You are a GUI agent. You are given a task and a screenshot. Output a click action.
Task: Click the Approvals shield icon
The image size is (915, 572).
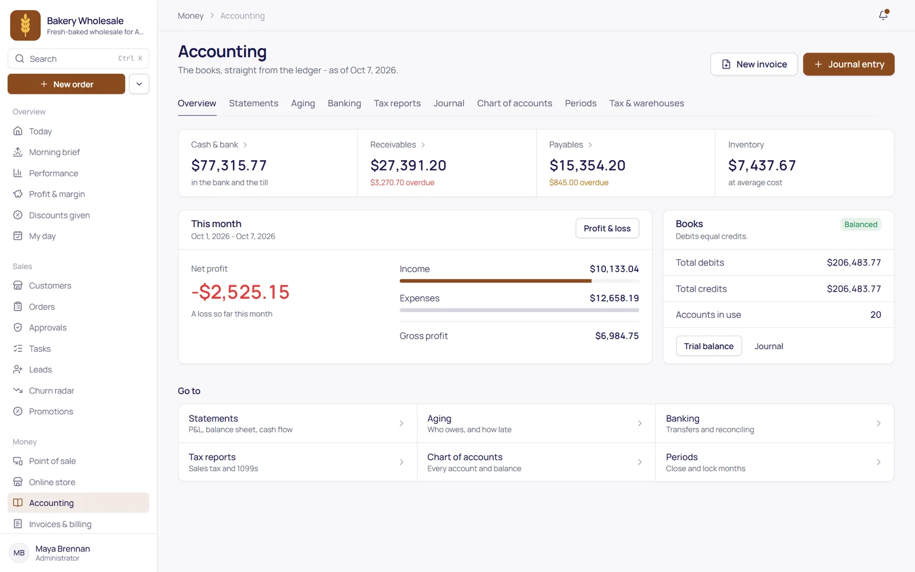coord(18,328)
